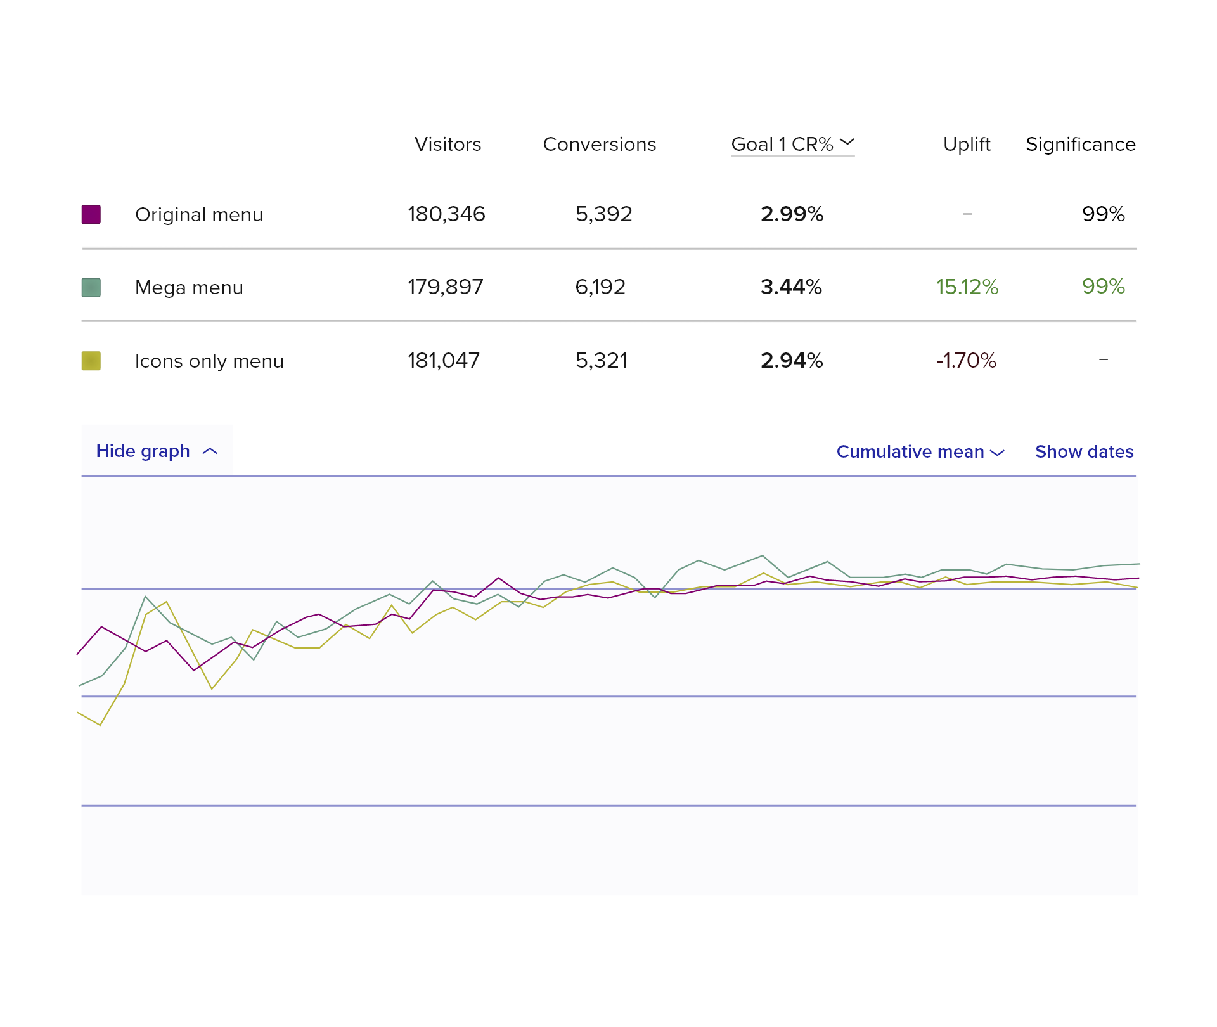Click the green Mega menu color swatch

tap(91, 288)
